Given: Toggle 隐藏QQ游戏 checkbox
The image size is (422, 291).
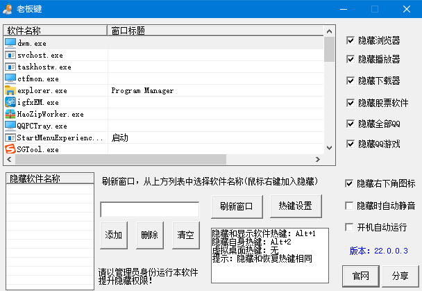Looking at the screenshot, I should pyautogui.click(x=351, y=144).
